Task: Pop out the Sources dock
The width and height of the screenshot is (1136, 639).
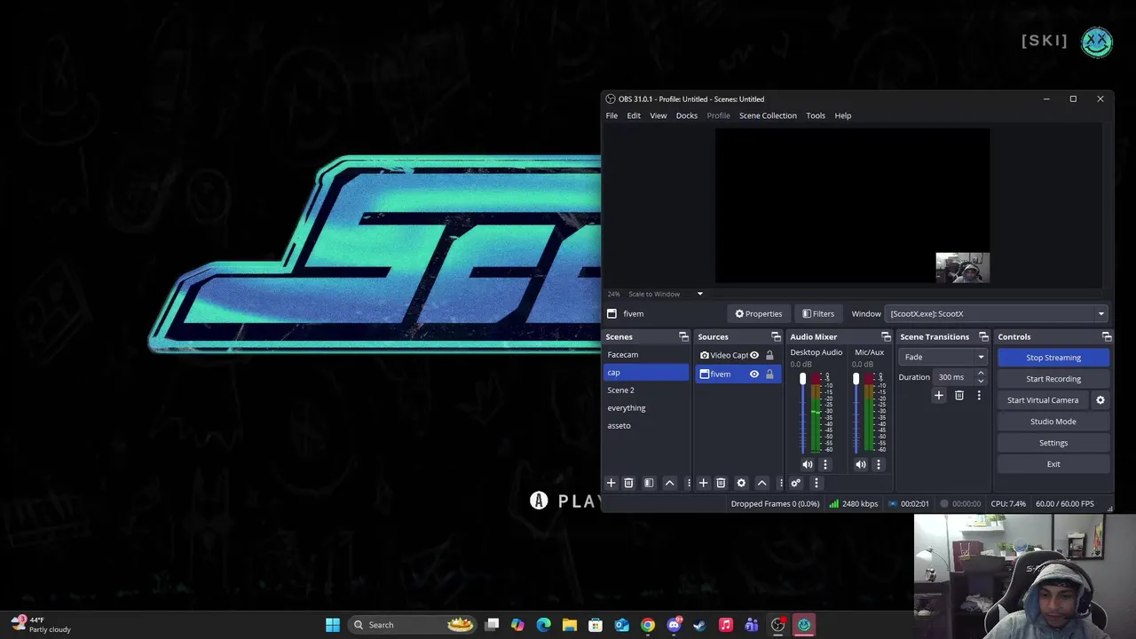Action: pyautogui.click(x=776, y=337)
